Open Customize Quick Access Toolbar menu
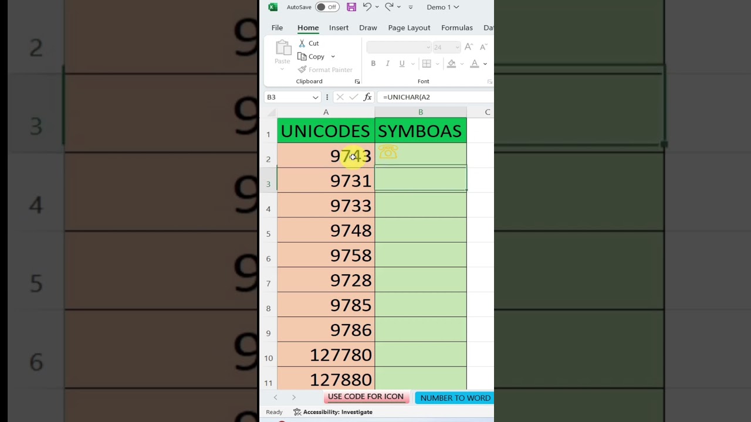This screenshot has width=751, height=422. [411, 7]
